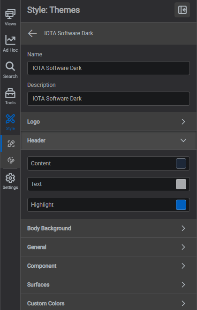Select the Style icon in sidebar
Screen dimensions: 197x310
[10, 119]
